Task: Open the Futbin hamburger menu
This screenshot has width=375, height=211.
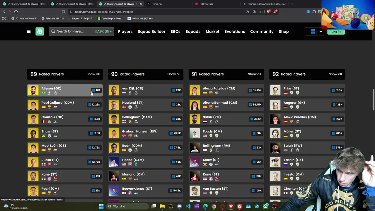Action: pyautogui.click(x=29, y=31)
